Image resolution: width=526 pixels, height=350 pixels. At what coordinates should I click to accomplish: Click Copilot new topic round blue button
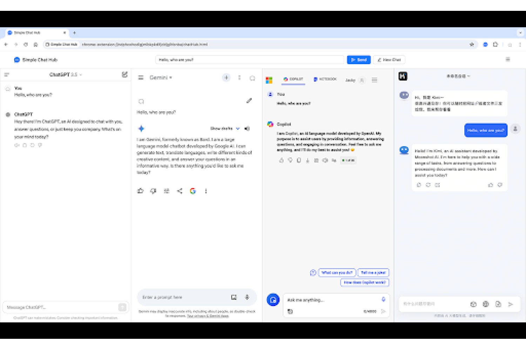click(273, 300)
